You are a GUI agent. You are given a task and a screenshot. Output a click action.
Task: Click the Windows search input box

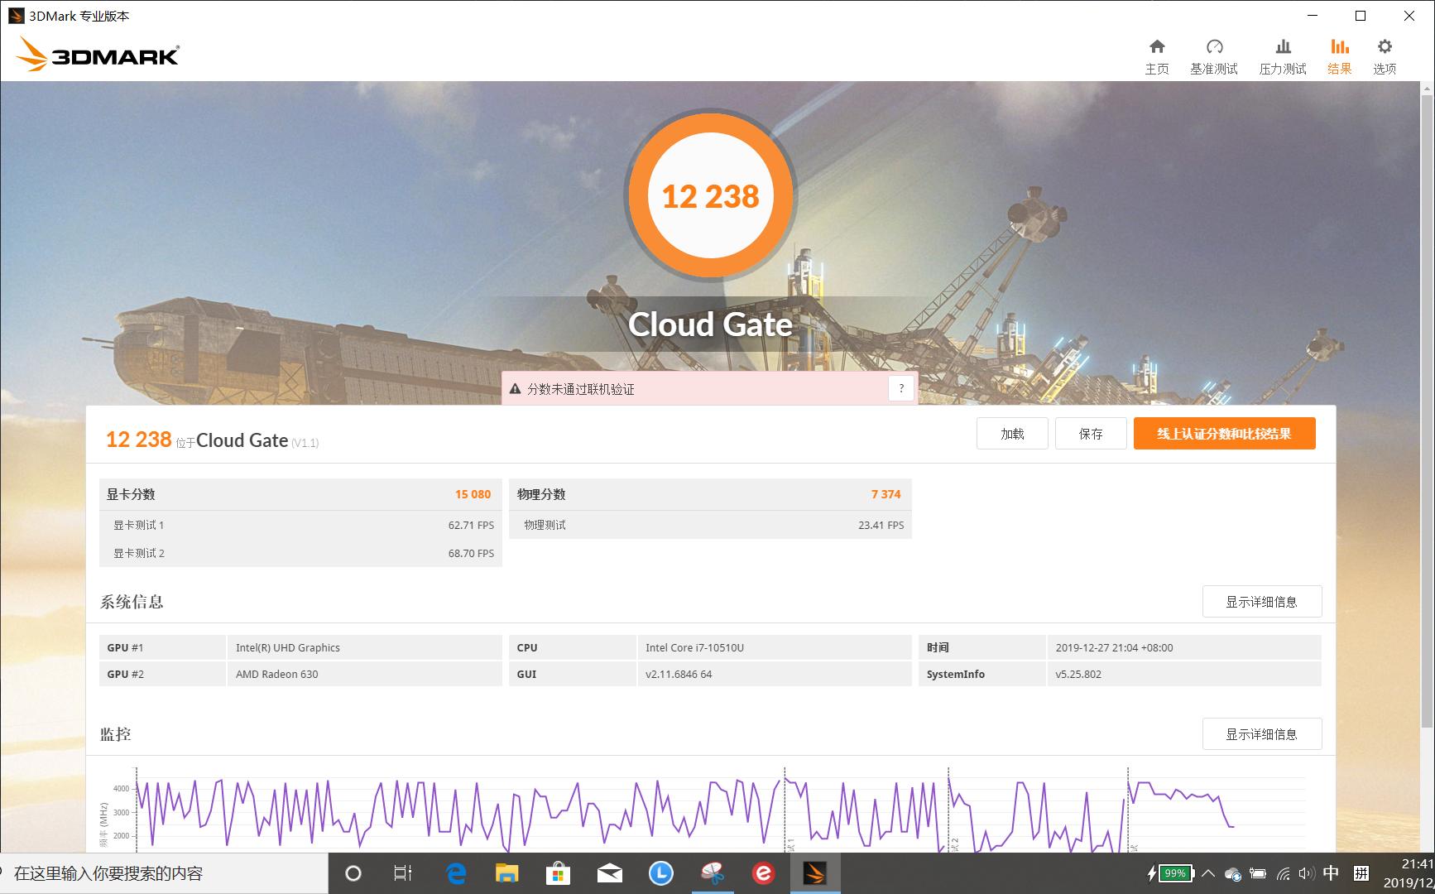pos(166,873)
